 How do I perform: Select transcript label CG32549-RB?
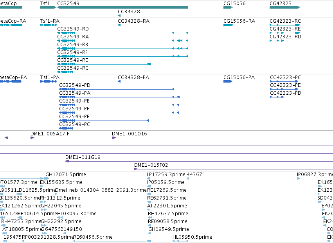coord(72,45)
